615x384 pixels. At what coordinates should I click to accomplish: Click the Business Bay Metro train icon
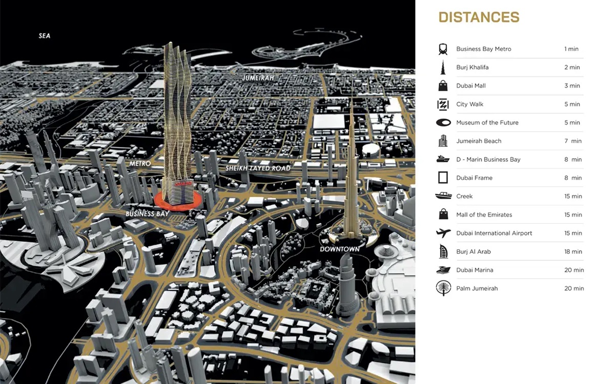(443, 49)
